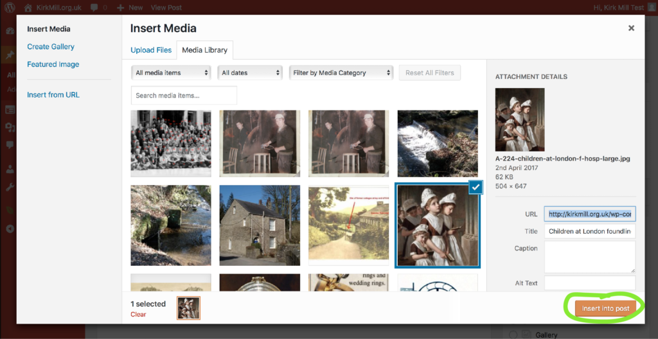Open the Filter by Media Category dropdown

coord(341,73)
